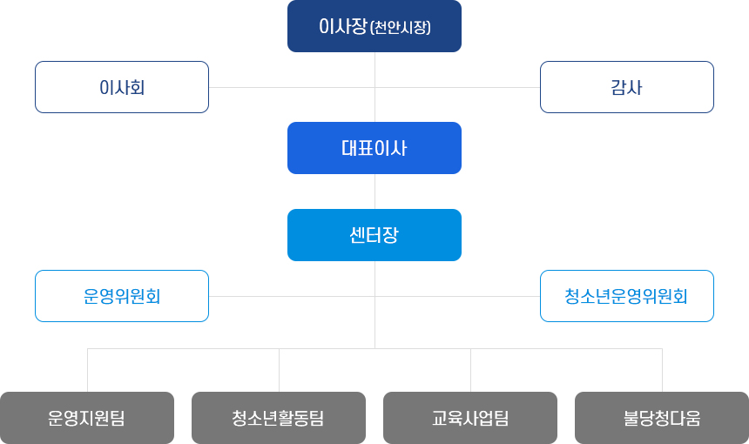This screenshot has height=444, width=749.
Task: Click the light blue 센터장 box
Action: [x=374, y=235]
